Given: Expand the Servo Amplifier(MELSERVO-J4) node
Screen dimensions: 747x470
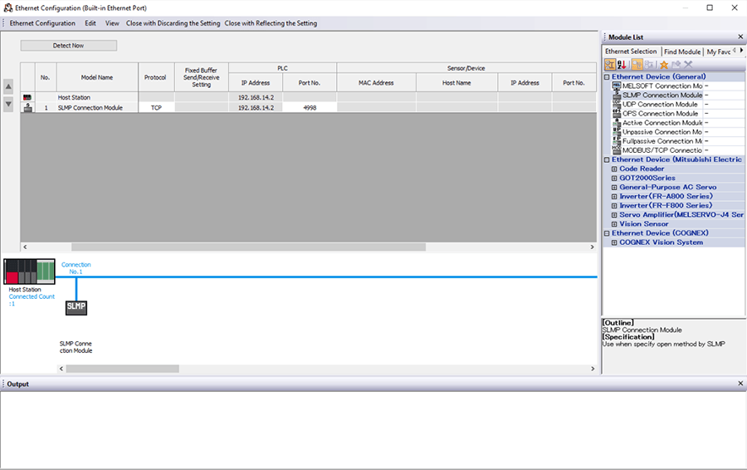Looking at the screenshot, I should click(x=614, y=215).
